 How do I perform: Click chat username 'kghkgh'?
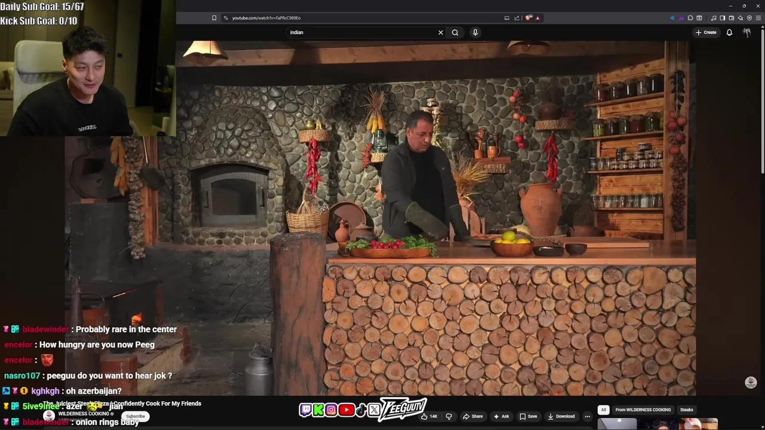[45, 391]
